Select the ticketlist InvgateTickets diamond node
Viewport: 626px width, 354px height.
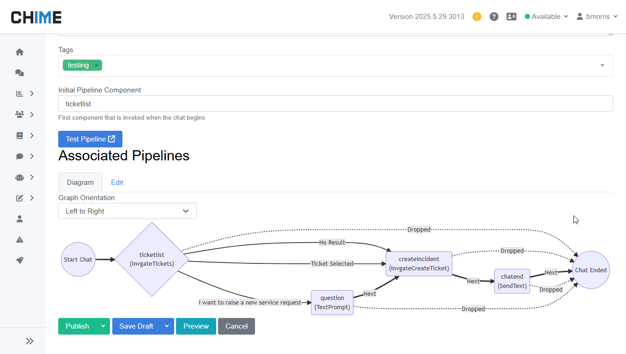152,259
